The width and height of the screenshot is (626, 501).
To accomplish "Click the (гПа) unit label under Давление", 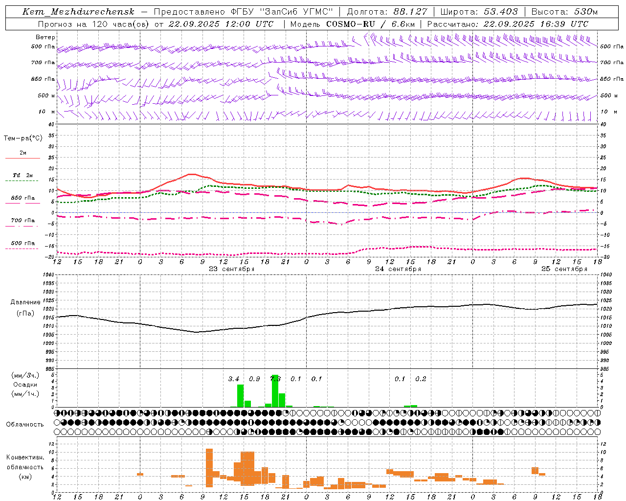I will point(25,314).
